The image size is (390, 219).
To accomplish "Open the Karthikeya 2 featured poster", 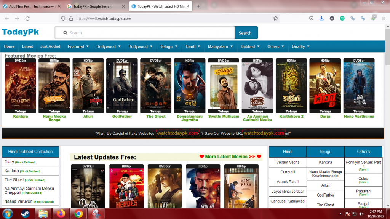I will [291, 86].
